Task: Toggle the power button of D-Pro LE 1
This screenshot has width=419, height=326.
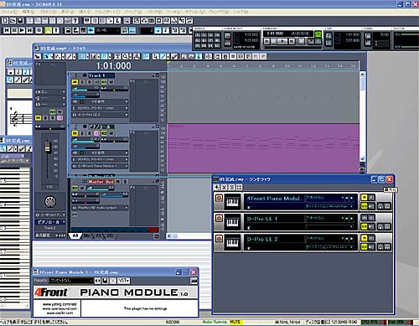Action: pyautogui.click(x=220, y=218)
